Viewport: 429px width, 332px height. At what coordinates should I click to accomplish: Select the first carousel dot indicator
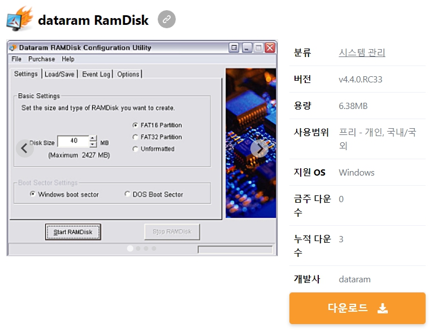point(130,248)
